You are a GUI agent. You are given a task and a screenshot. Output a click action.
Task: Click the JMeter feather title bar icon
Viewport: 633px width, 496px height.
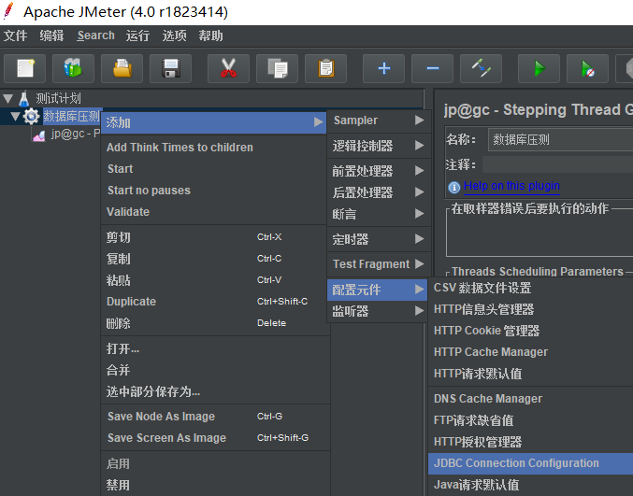[x=8, y=11]
